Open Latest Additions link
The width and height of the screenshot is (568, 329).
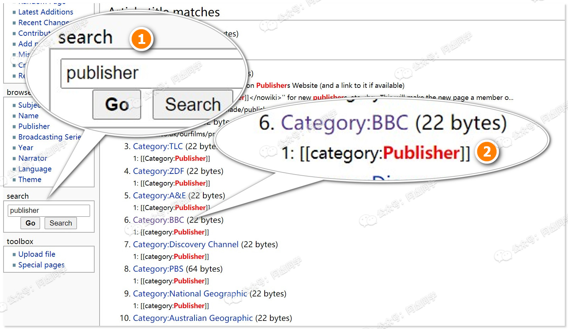click(x=46, y=12)
